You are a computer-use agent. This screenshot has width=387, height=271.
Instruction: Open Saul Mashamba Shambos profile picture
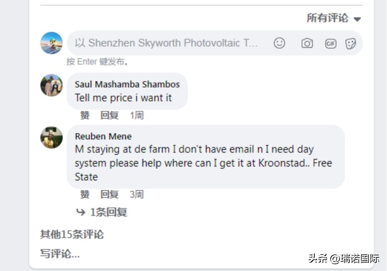pyautogui.click(x=52, y=86)
